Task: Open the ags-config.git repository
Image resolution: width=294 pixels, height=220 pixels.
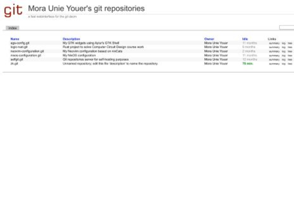Action: 20,43
